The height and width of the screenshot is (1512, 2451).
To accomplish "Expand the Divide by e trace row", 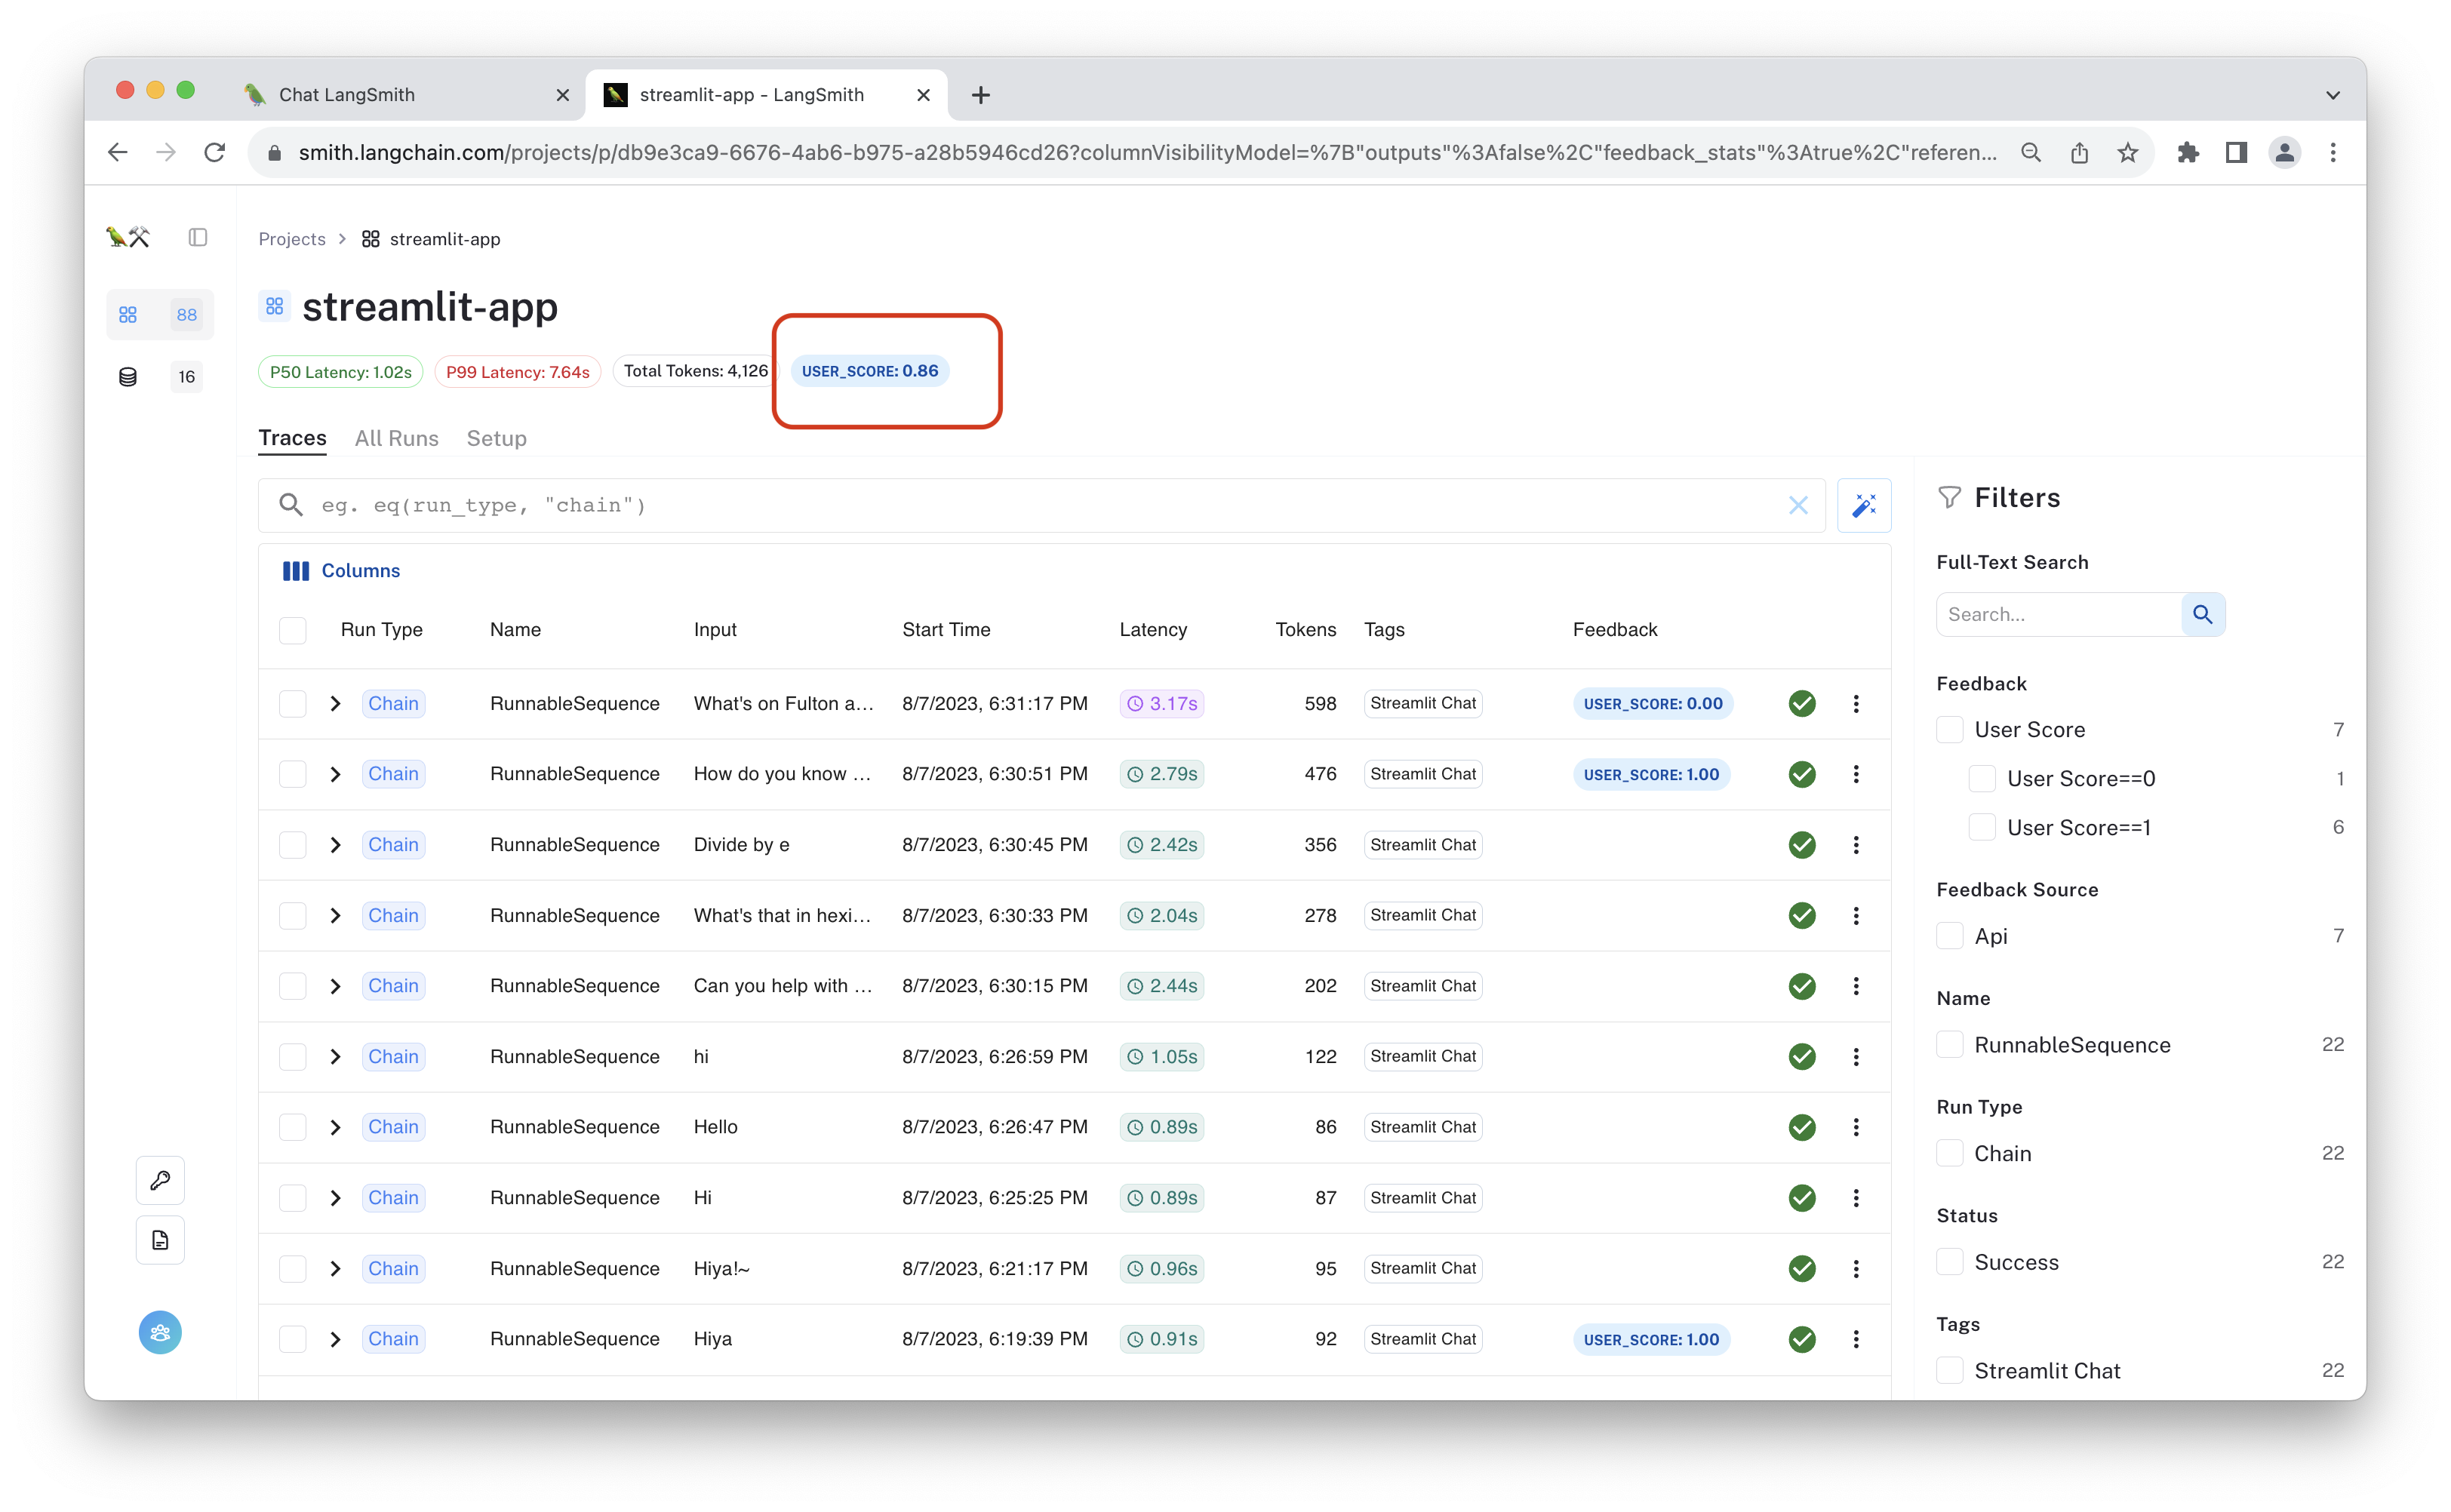I will pyautogui.click(x=335, y=845).
